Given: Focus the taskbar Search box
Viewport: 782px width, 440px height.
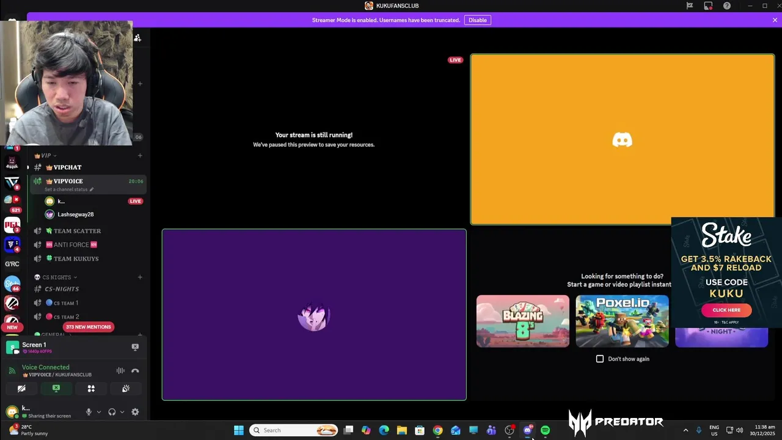Looking at the screenshot, I should [294, 430].
